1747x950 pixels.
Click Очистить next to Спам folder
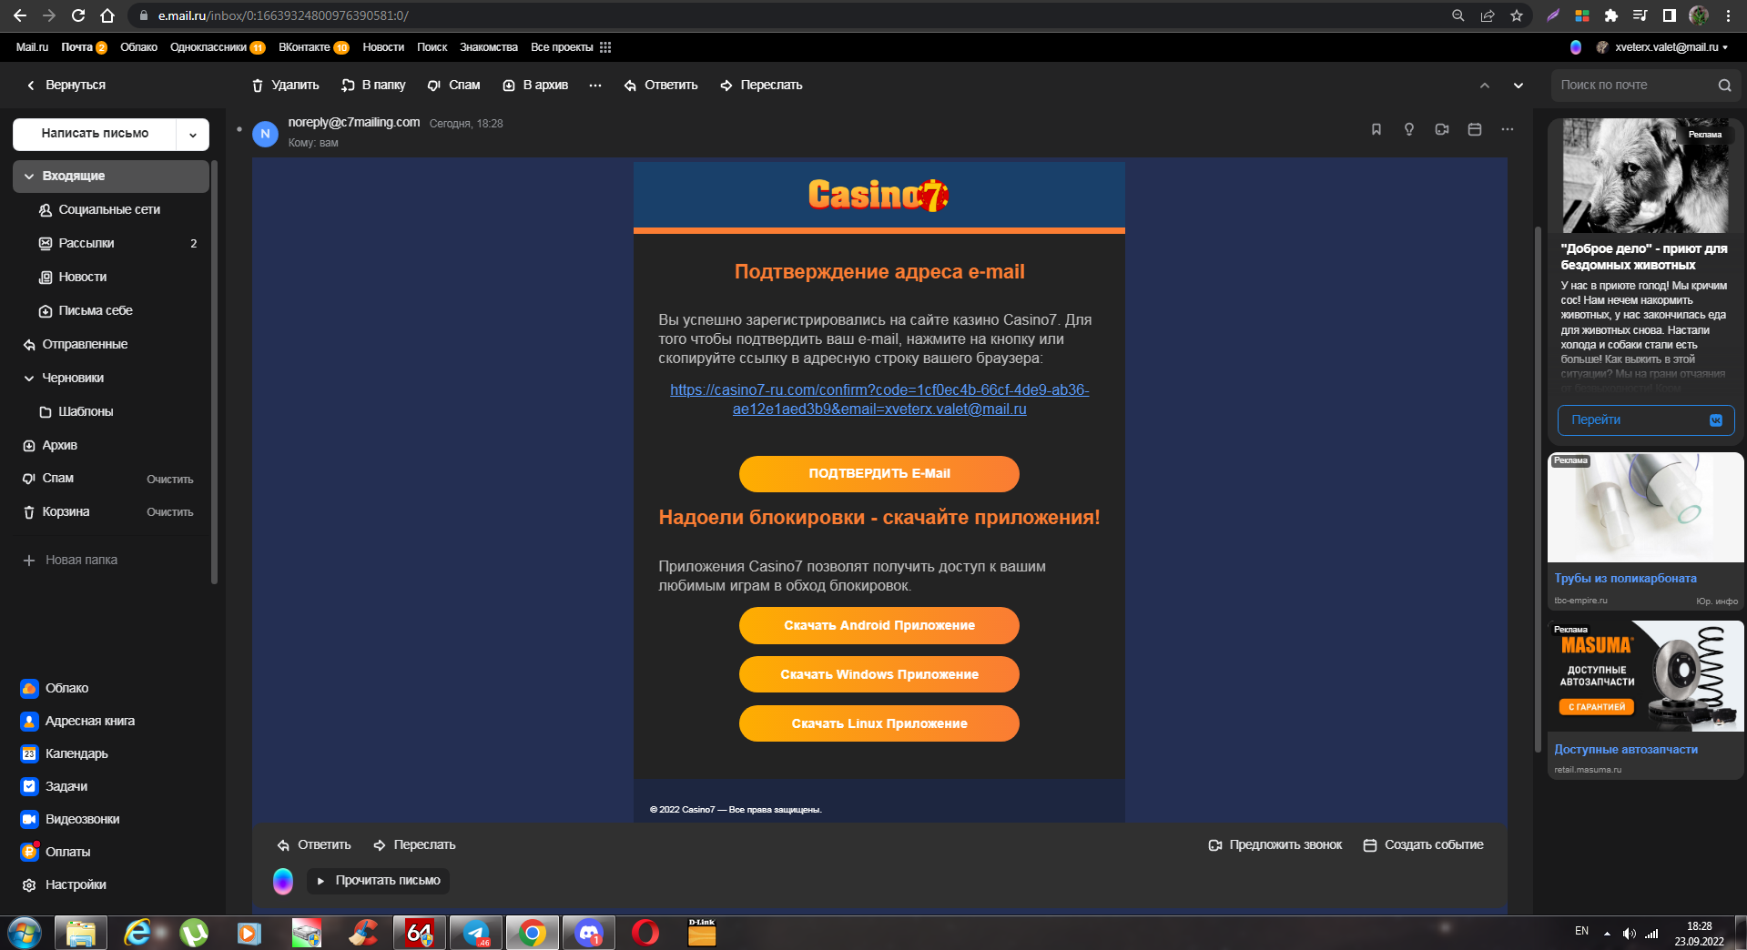(170, 480)
